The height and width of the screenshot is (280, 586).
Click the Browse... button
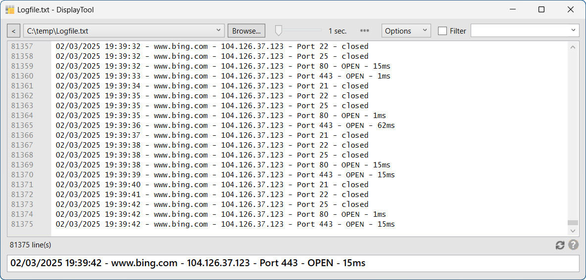[246, 31]
